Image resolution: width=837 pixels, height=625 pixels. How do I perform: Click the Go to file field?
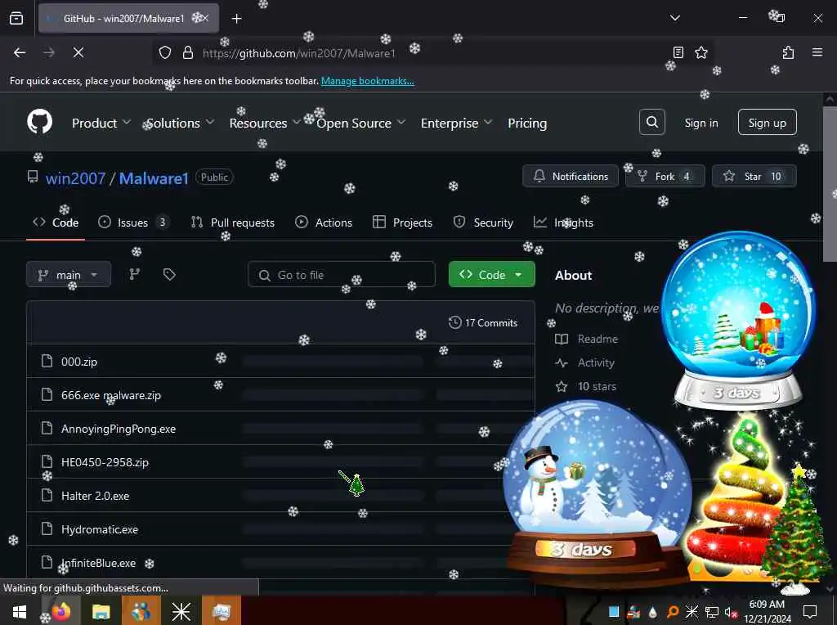tap(342, 275)
